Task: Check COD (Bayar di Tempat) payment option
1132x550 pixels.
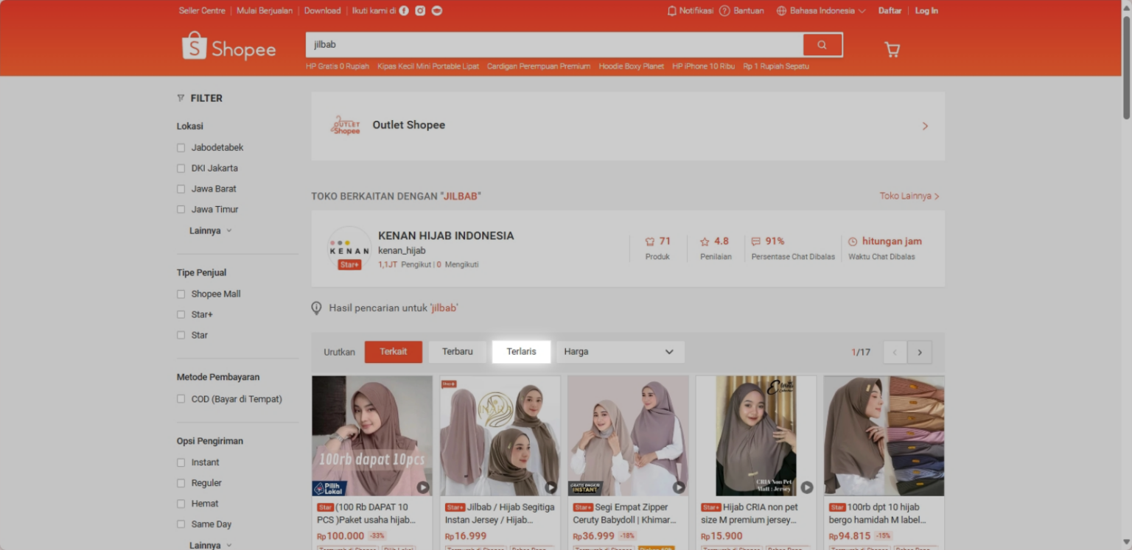Action: [x=181, y=398]
